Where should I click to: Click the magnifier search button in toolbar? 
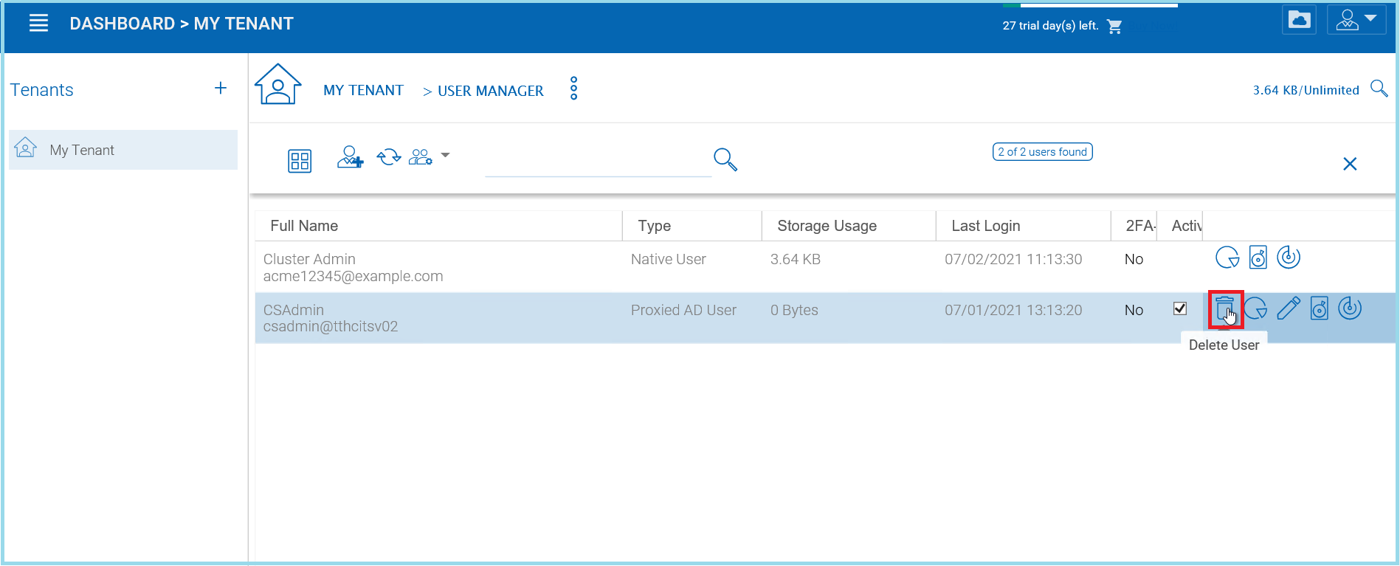click(725, 159)
